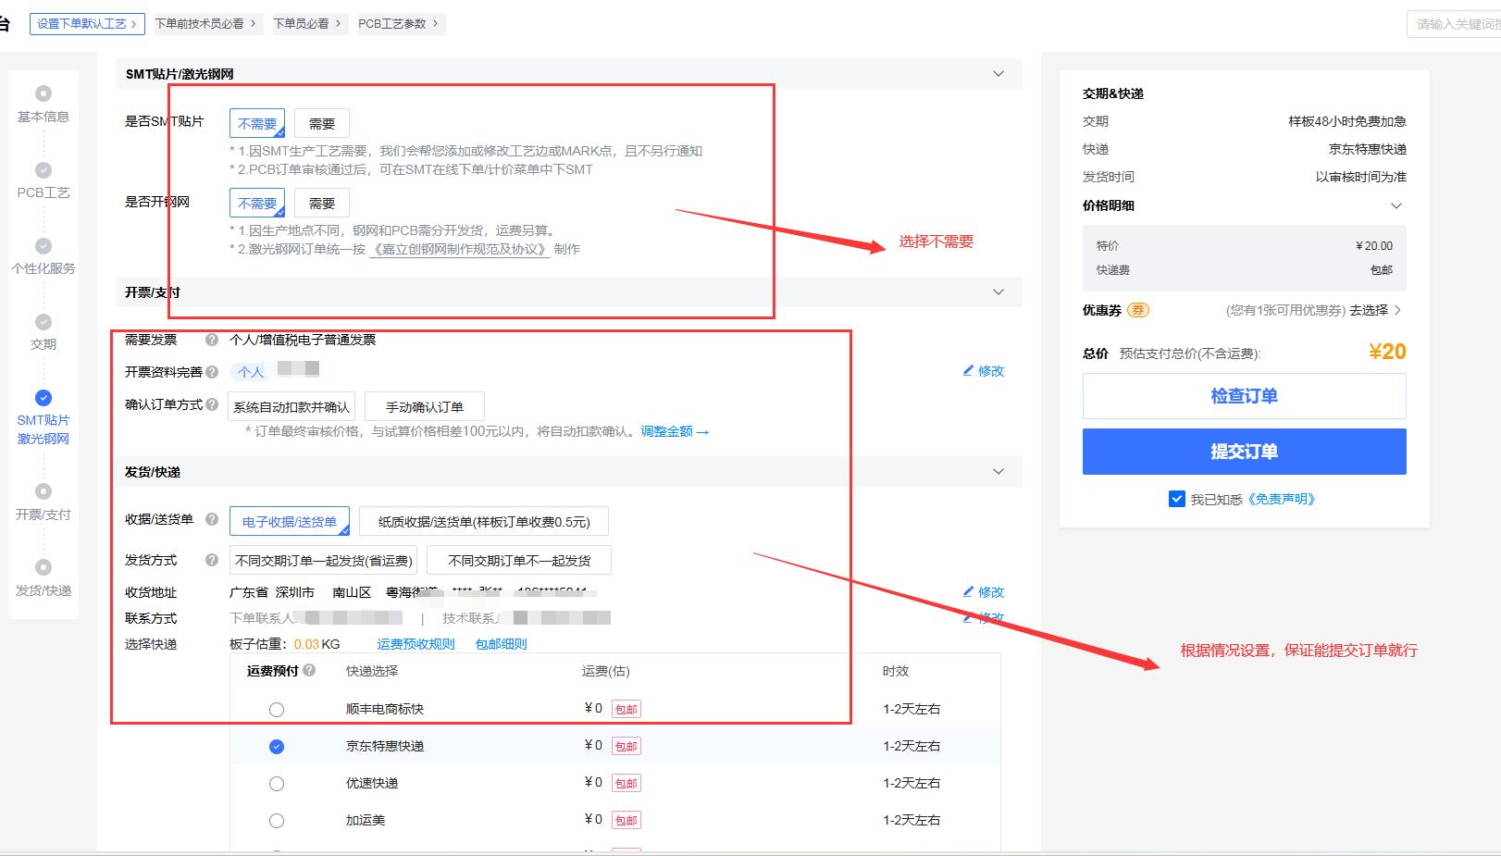Open 《嘉立创钢网制作规范及协议》 link
This screenshot has height=856, width=1501.
pos(460,249)
